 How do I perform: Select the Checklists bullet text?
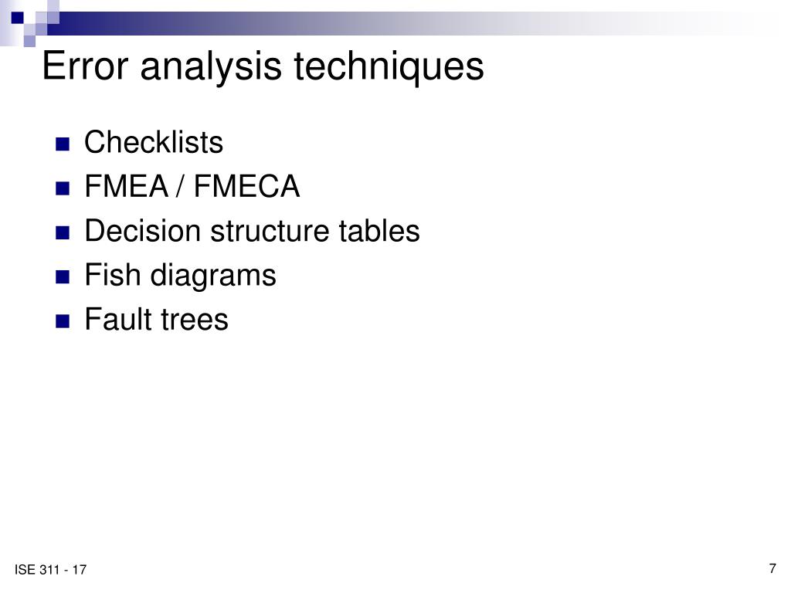(x=154, y=142)
